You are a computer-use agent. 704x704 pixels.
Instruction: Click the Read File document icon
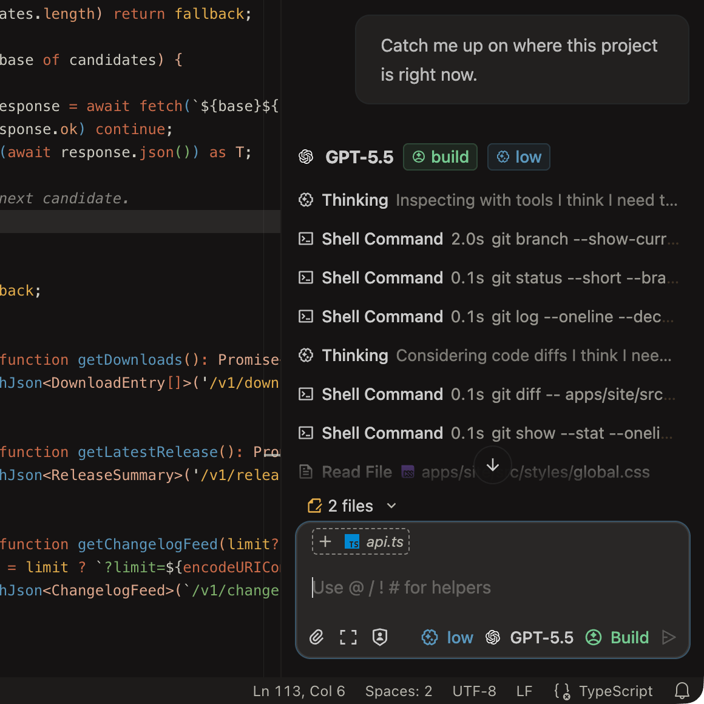point(306,472)
